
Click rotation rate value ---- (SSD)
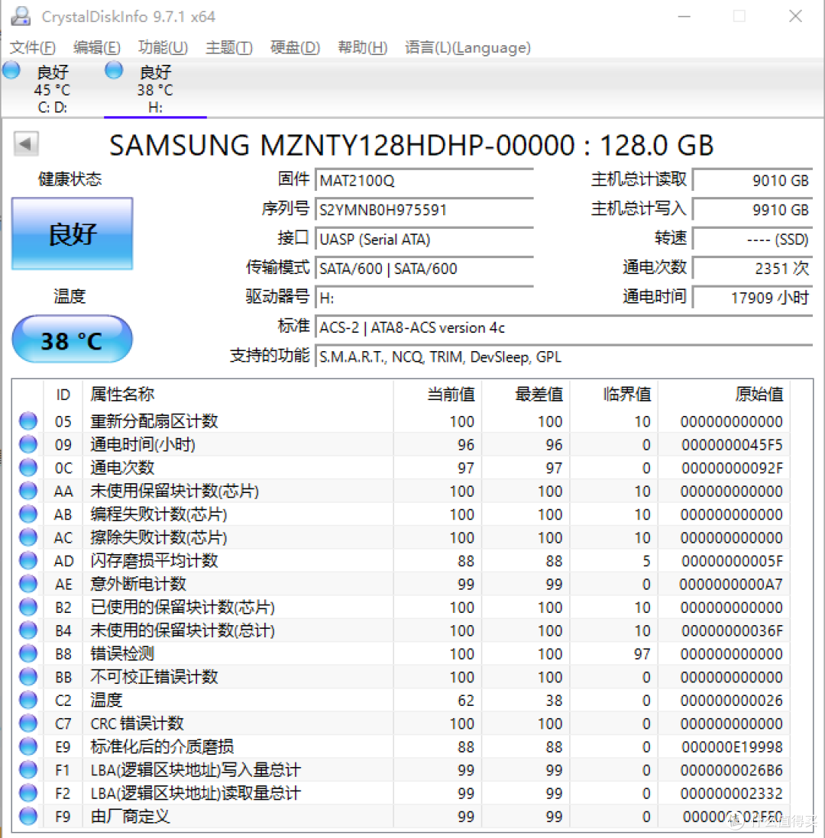[x=752, y=239]
